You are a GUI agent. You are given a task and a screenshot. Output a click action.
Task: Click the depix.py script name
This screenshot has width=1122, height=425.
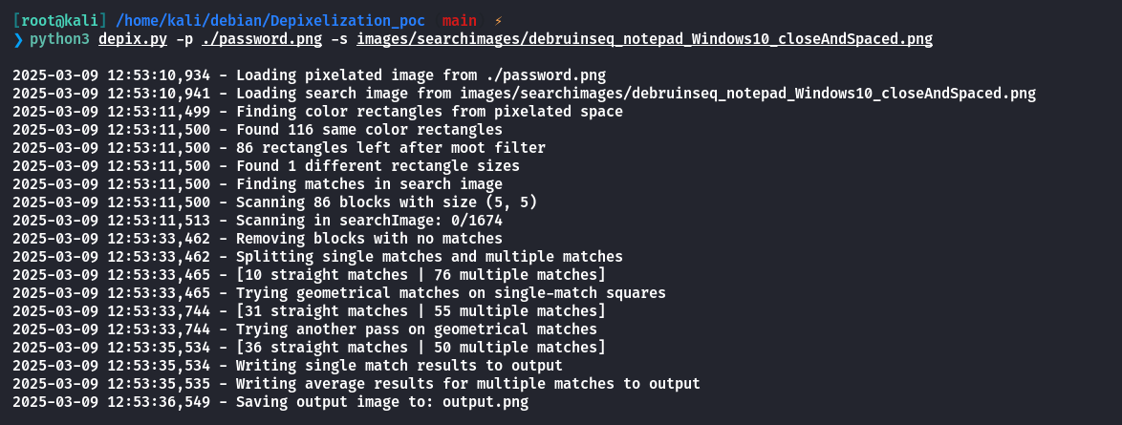click(133, 38)
